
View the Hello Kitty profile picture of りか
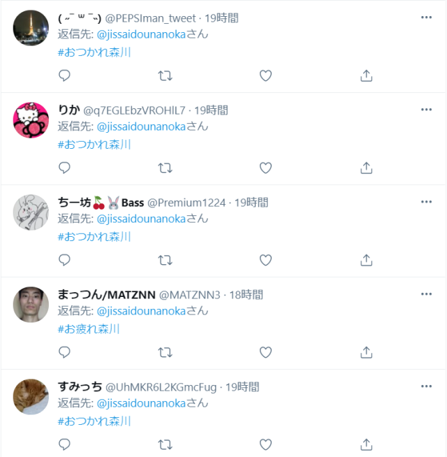tap(31, 120)
